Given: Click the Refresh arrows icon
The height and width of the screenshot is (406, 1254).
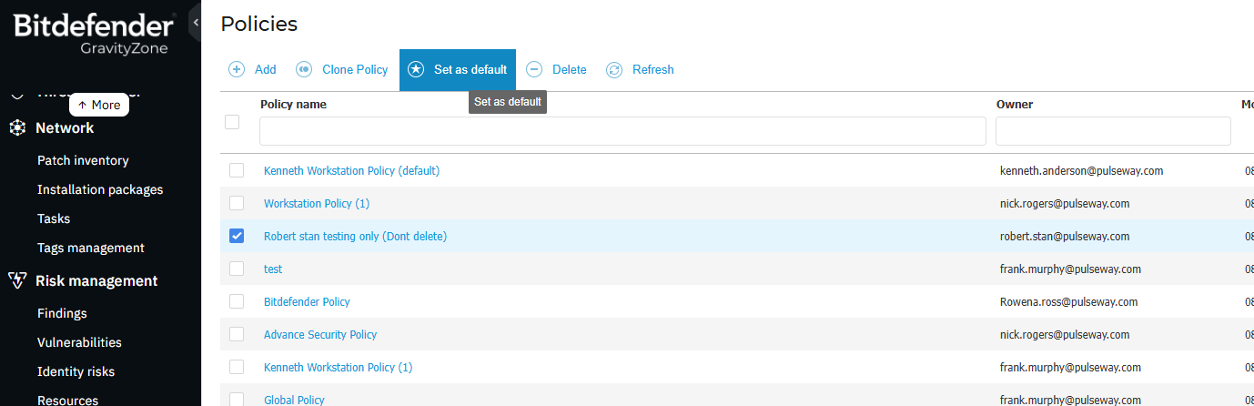Looking at the screenshot, I should coord(614,69).
